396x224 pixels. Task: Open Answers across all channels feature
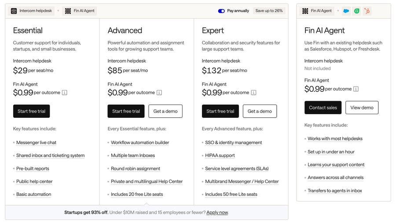point(336,177)
